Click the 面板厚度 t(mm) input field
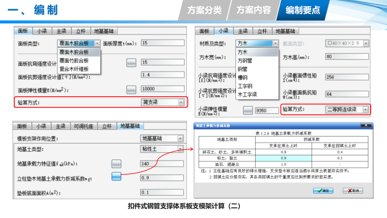 click(x=161, y=43)
